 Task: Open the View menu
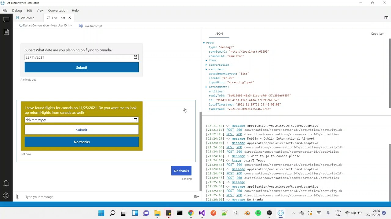point(40,10)
